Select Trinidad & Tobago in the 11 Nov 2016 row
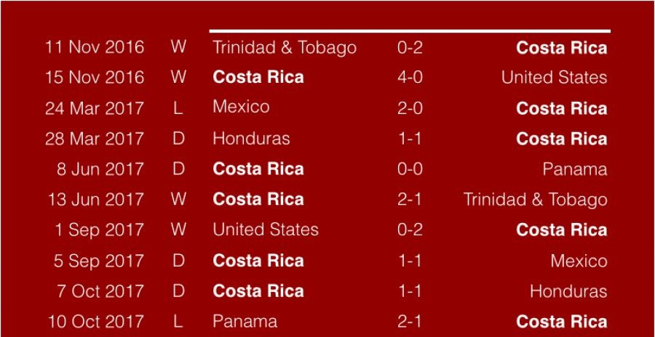 tap(285, 48)
